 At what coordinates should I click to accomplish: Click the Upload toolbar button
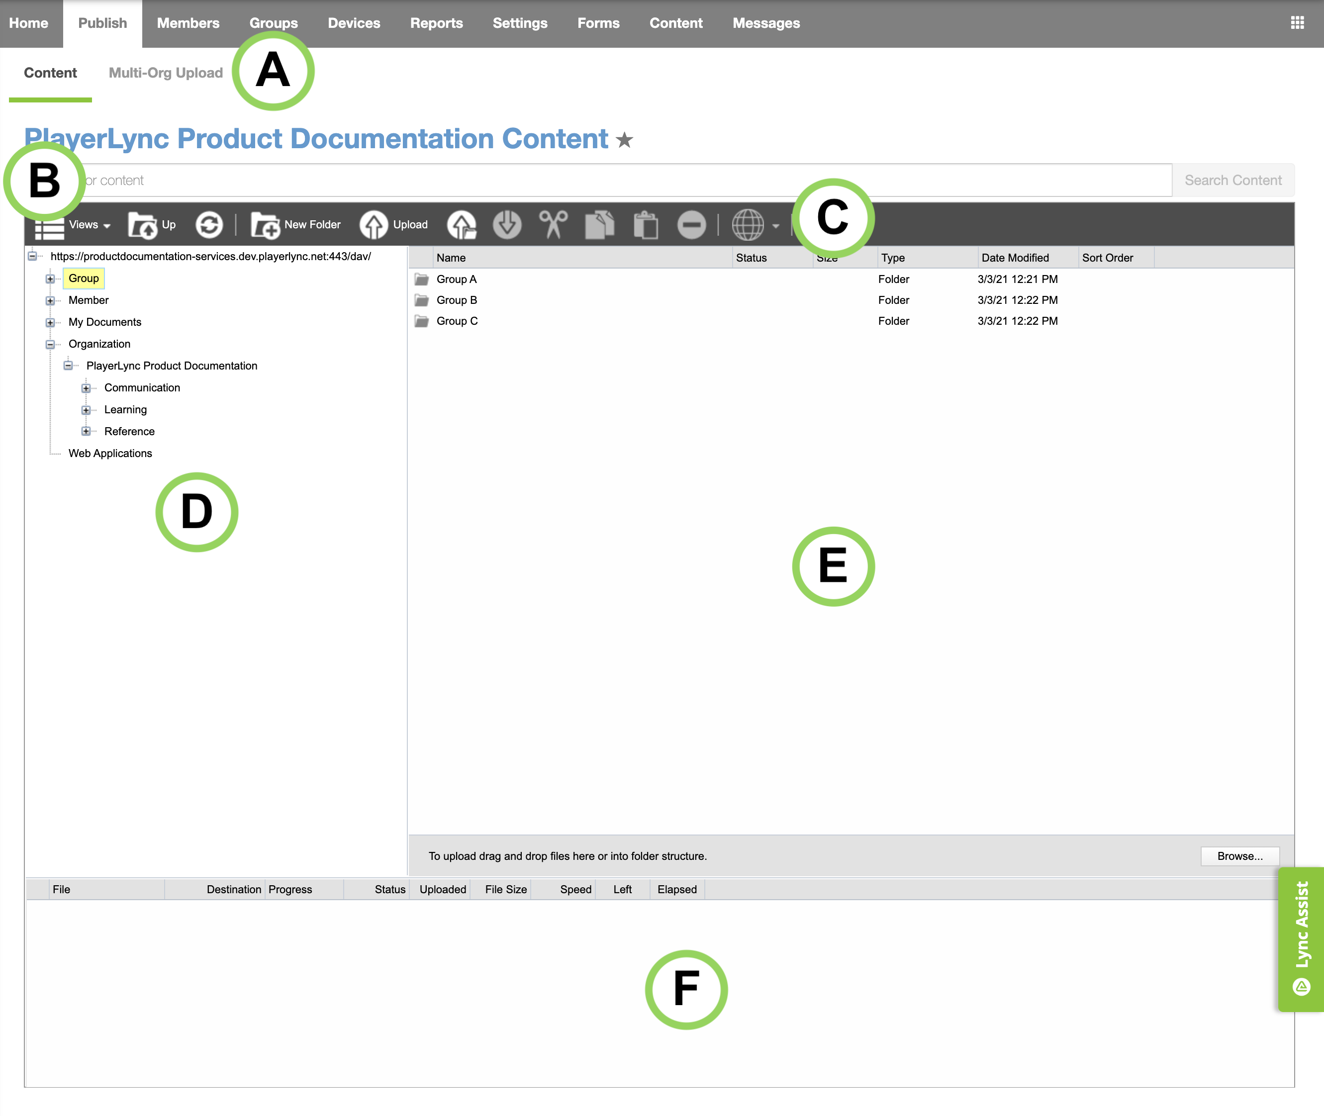click(393, 225)
